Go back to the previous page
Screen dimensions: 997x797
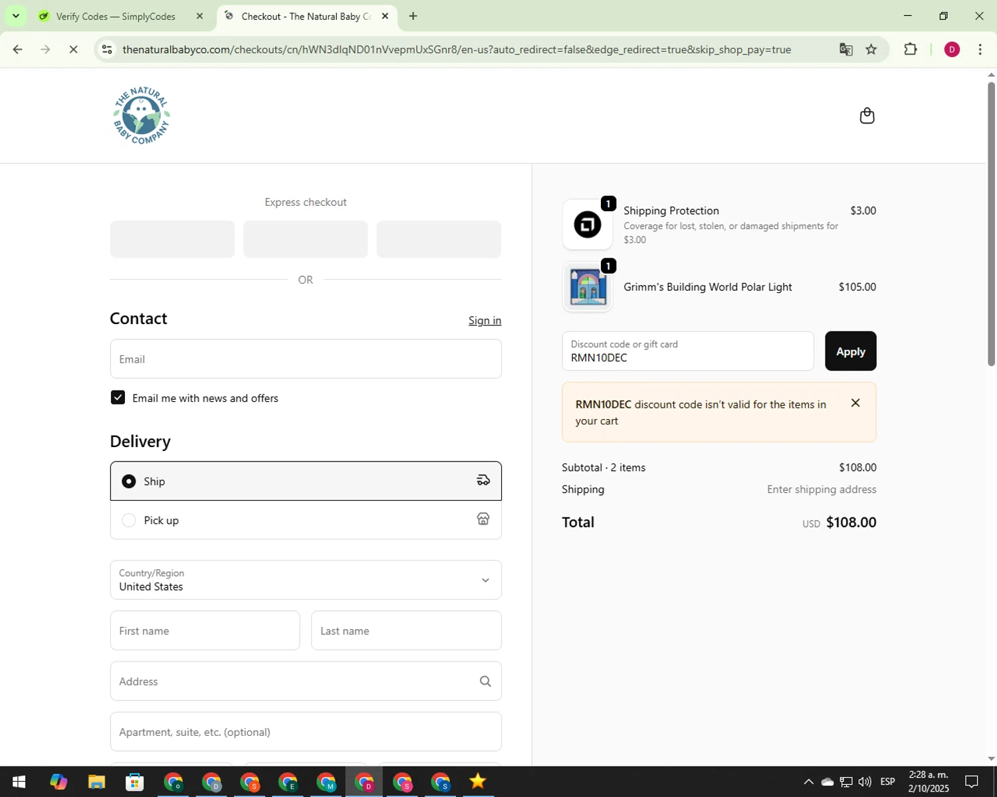(x=18, y=49)
